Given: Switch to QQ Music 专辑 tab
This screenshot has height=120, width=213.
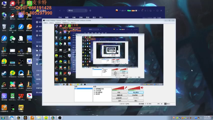Looking at the screenshot, I should click(x=74, y=18).
